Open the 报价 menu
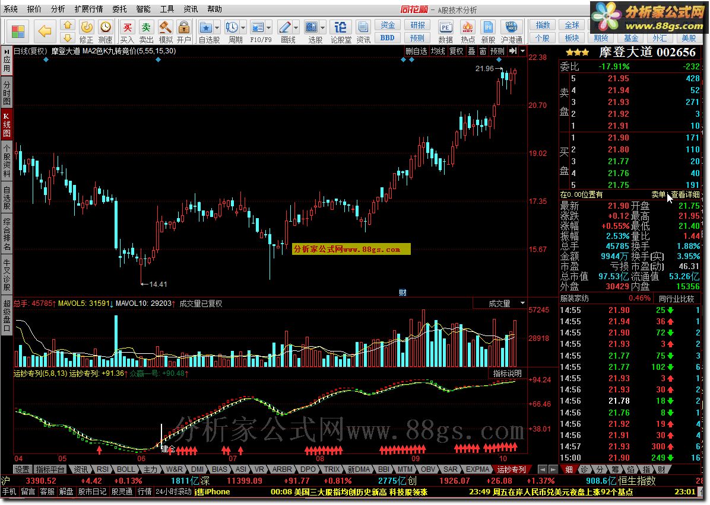710x505 pixels. click(x=34, y=9)
